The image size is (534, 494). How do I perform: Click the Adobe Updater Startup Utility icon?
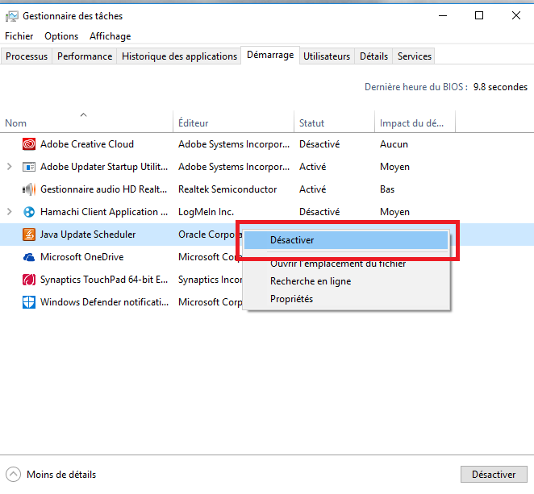(29, 167)
